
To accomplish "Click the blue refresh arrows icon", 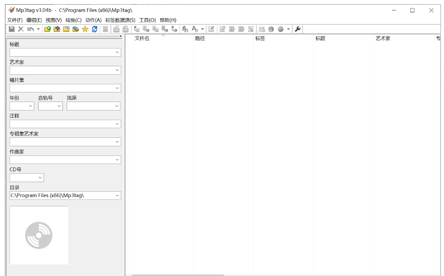I will [95, 29].
